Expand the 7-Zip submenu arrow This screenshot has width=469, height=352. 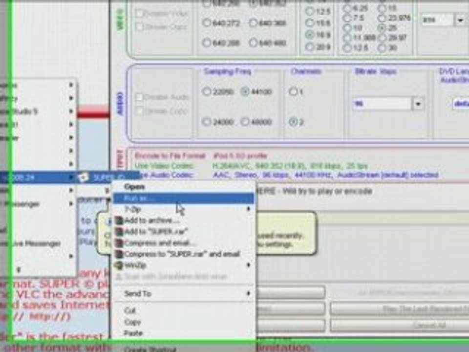tap(248, 209)
